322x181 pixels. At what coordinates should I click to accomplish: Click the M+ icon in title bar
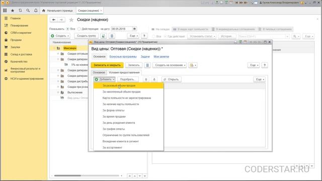pos(241,3)
